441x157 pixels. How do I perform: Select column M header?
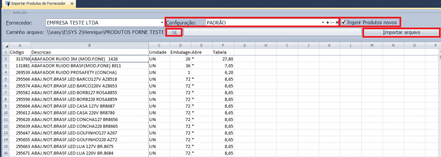click(x=372, y=45)
